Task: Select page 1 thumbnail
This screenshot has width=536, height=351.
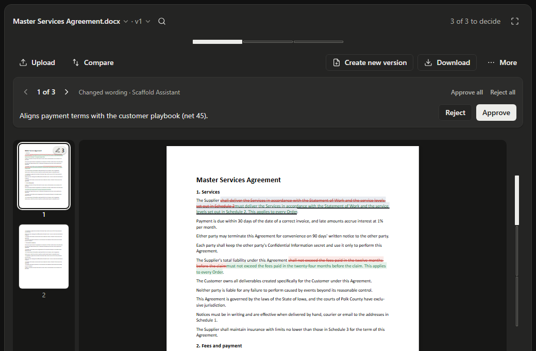Action: click(x=44, y=176)
